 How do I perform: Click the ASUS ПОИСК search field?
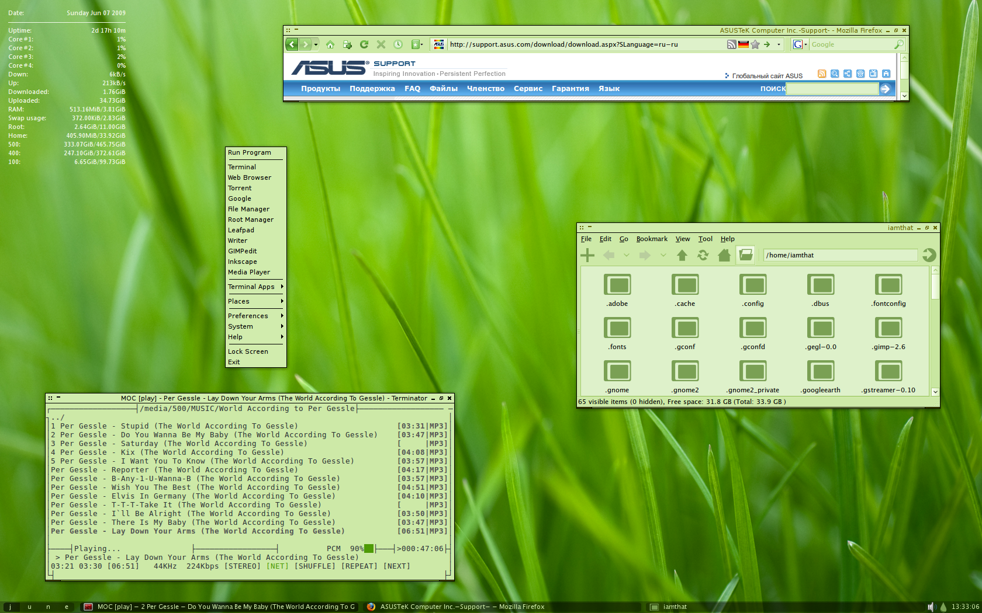coord(832,89)
